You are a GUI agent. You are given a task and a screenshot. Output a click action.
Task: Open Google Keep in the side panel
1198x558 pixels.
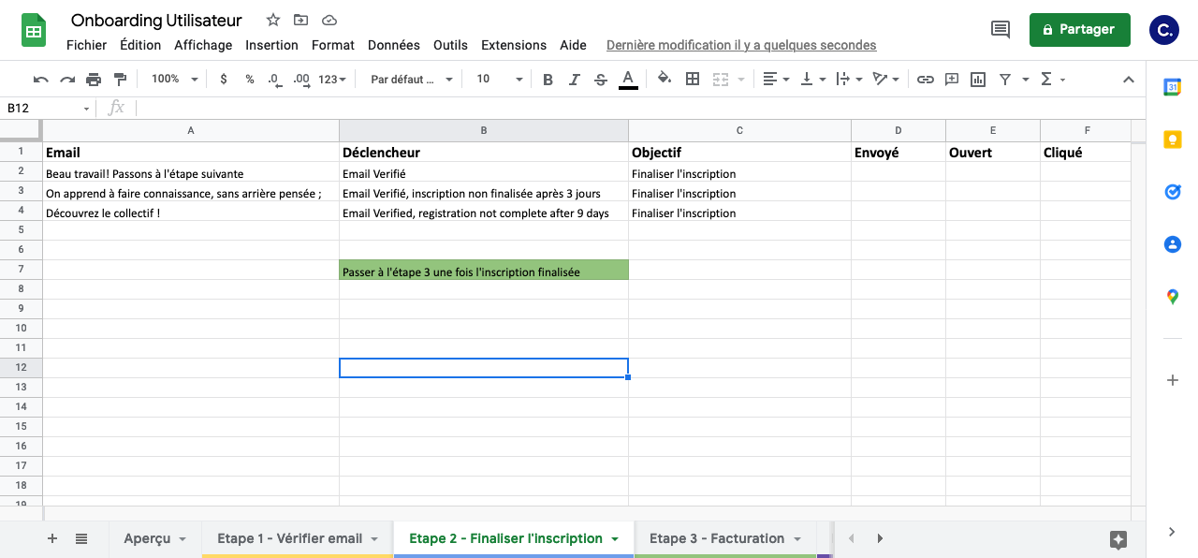coord(1172,139)
